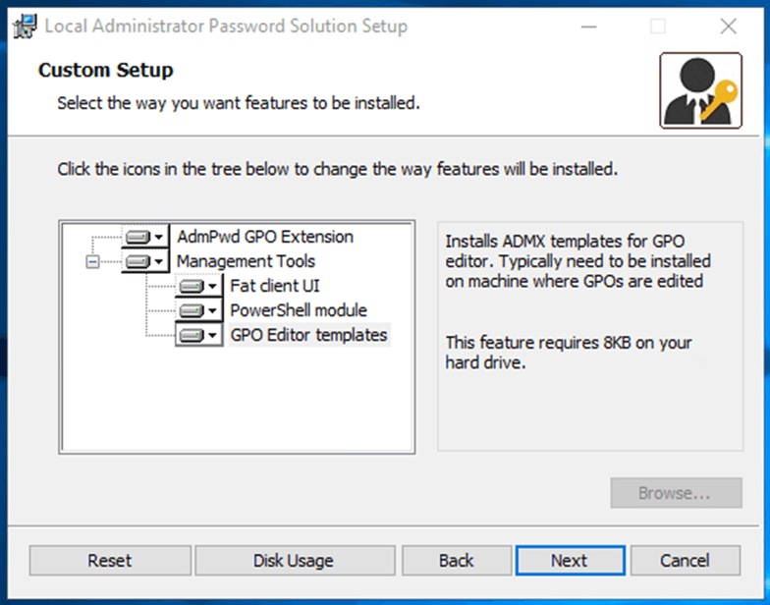The height and width of the screenshot is (605, 770).
Task: Open the PowerShell module install-option arrow
Action: click(x=212, y=310)
